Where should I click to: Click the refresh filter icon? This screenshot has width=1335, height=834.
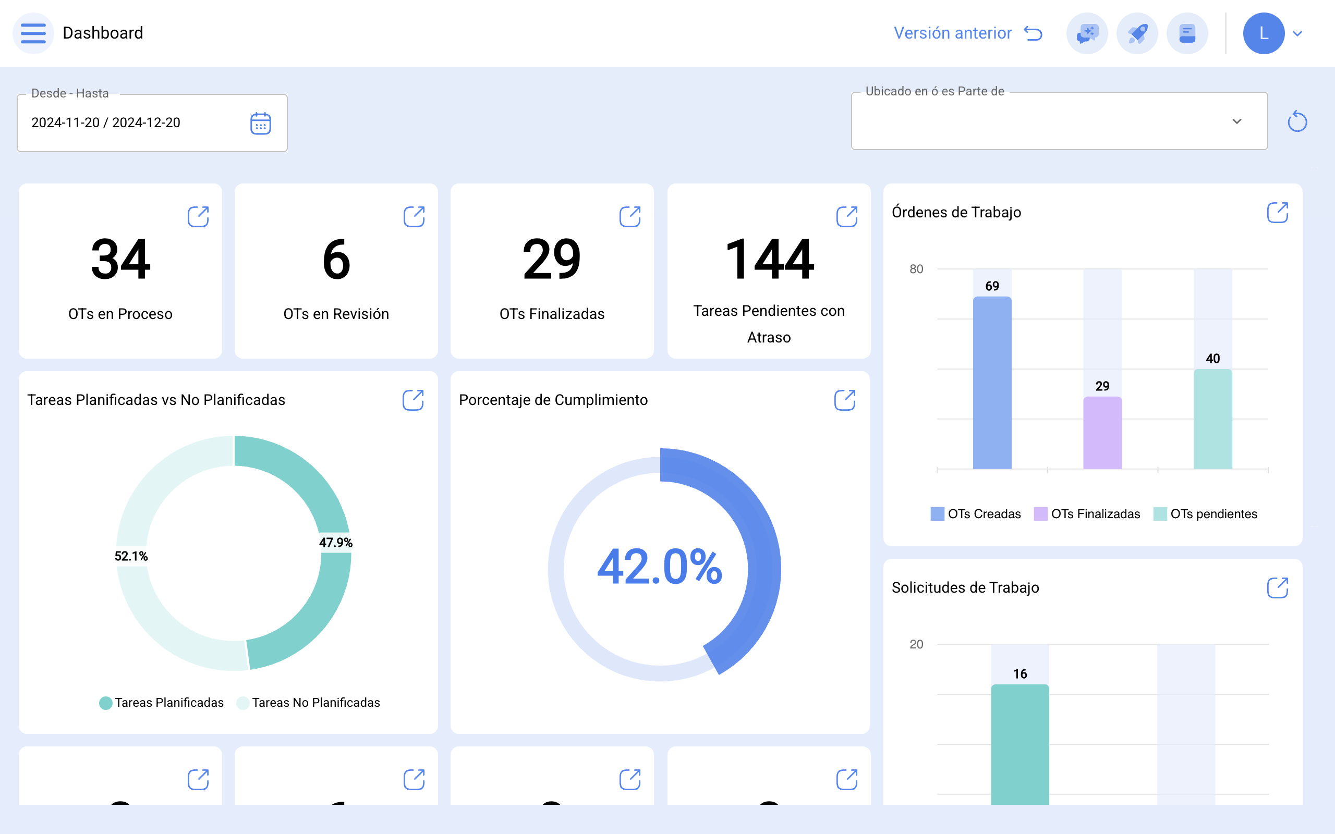1297,122
